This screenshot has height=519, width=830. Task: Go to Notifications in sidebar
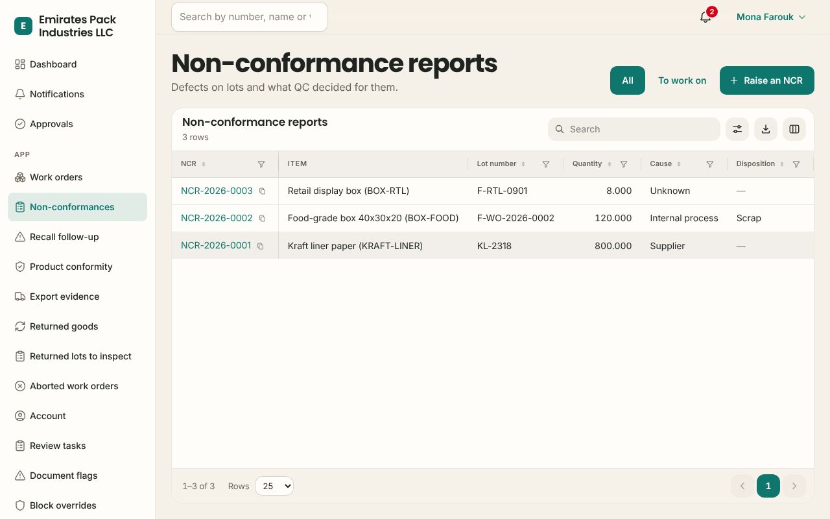77,94
